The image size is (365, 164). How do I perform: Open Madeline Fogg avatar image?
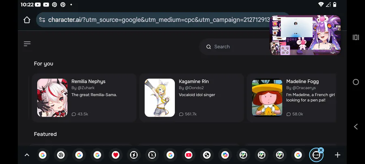click(x=267, y=98)
